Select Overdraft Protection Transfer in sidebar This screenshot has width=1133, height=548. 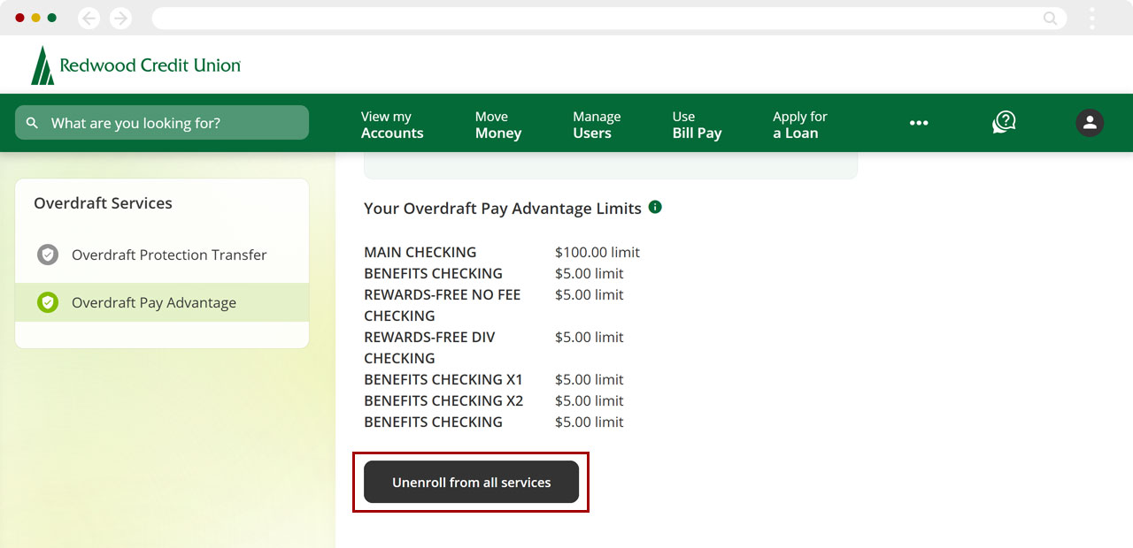[x=169, y=255]
